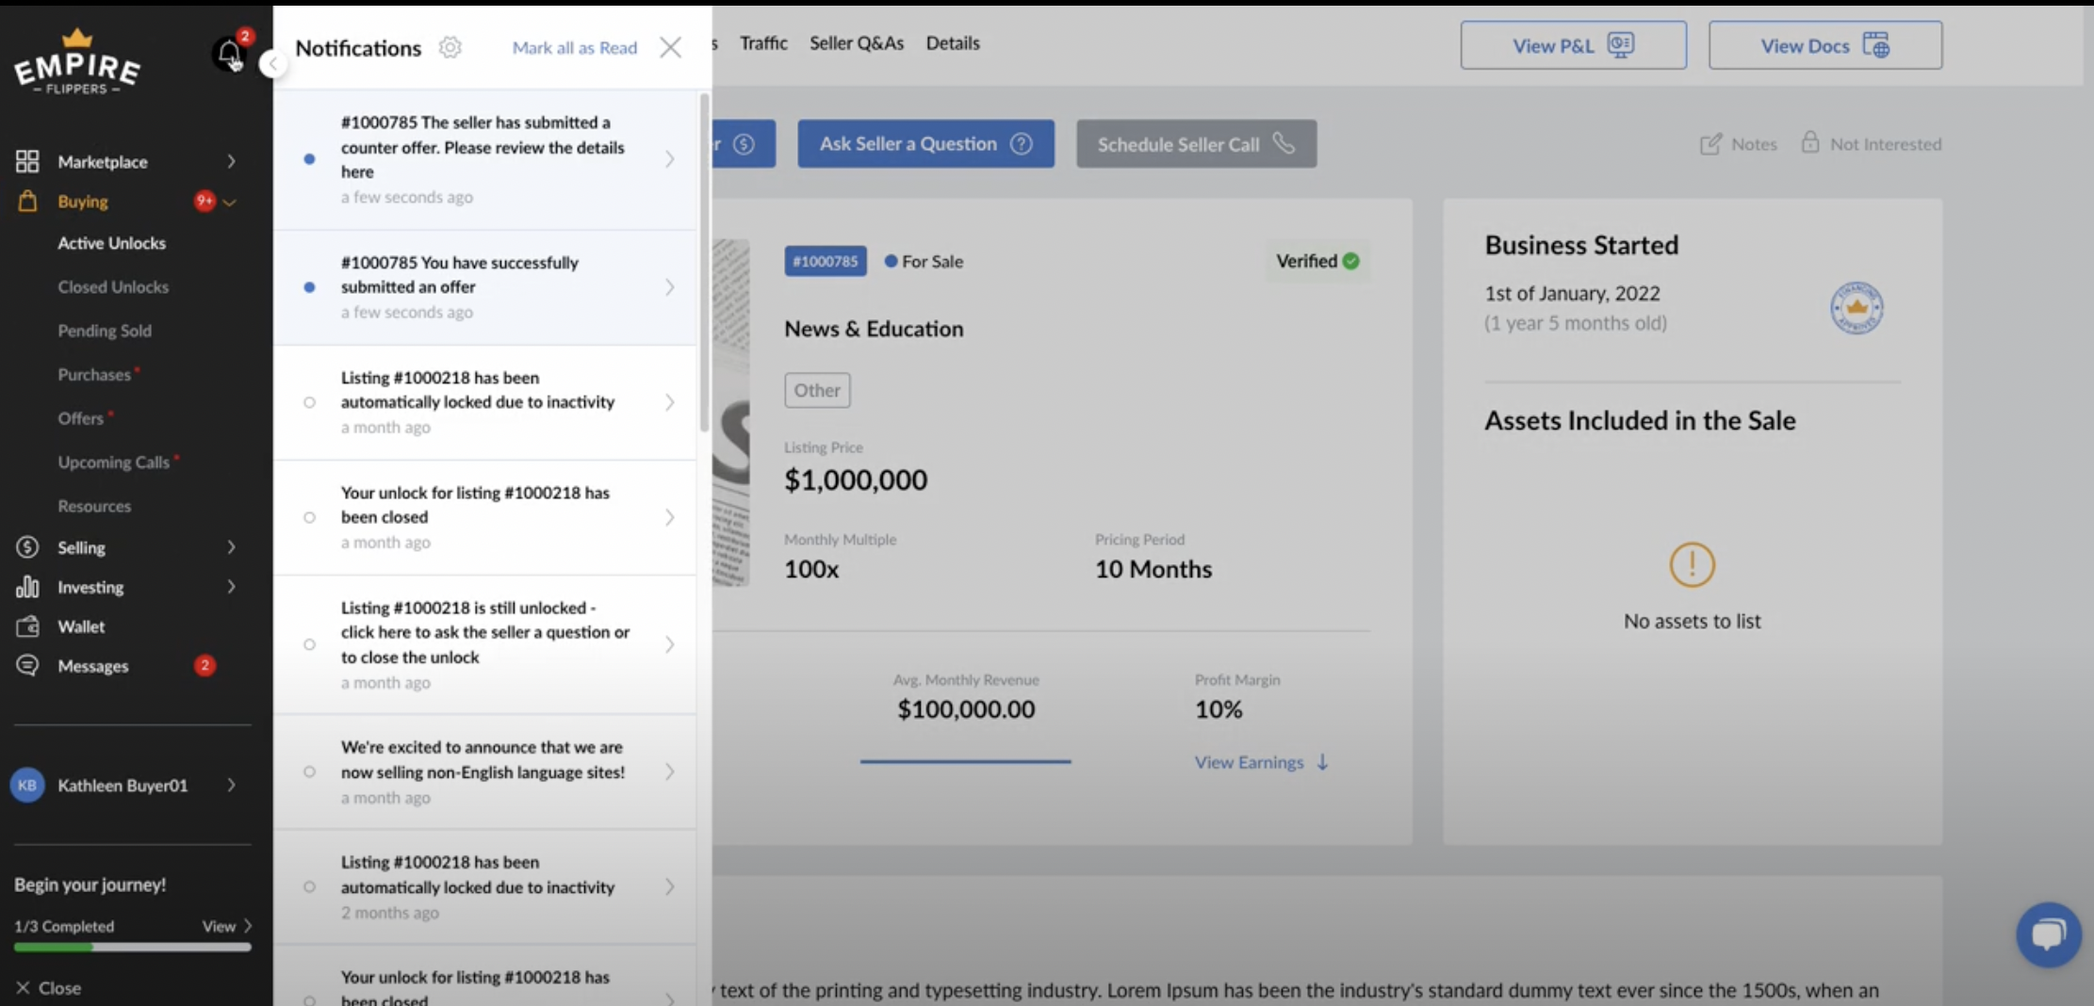
Task: Expand the Marketplace menu
Action: pyautogui.click(x=231, y=162)
